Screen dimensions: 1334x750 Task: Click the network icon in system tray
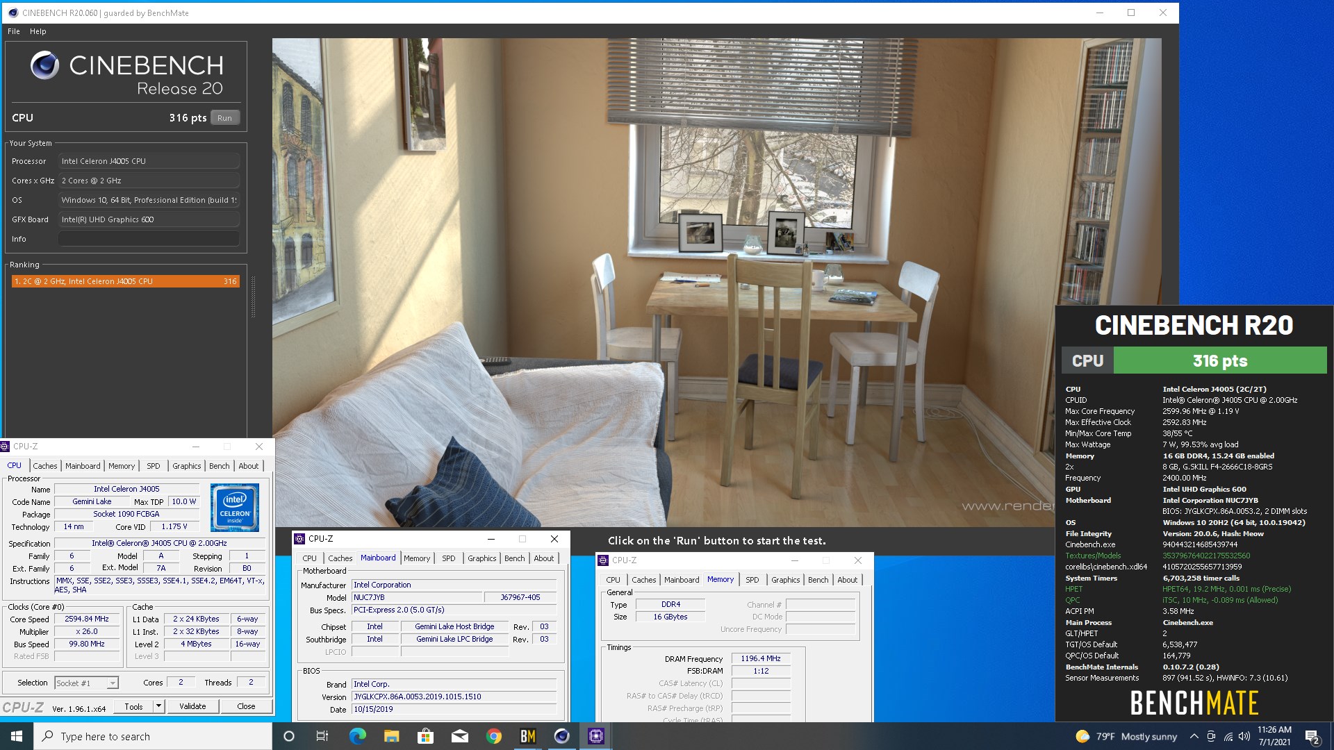[x=1228, y=736]
